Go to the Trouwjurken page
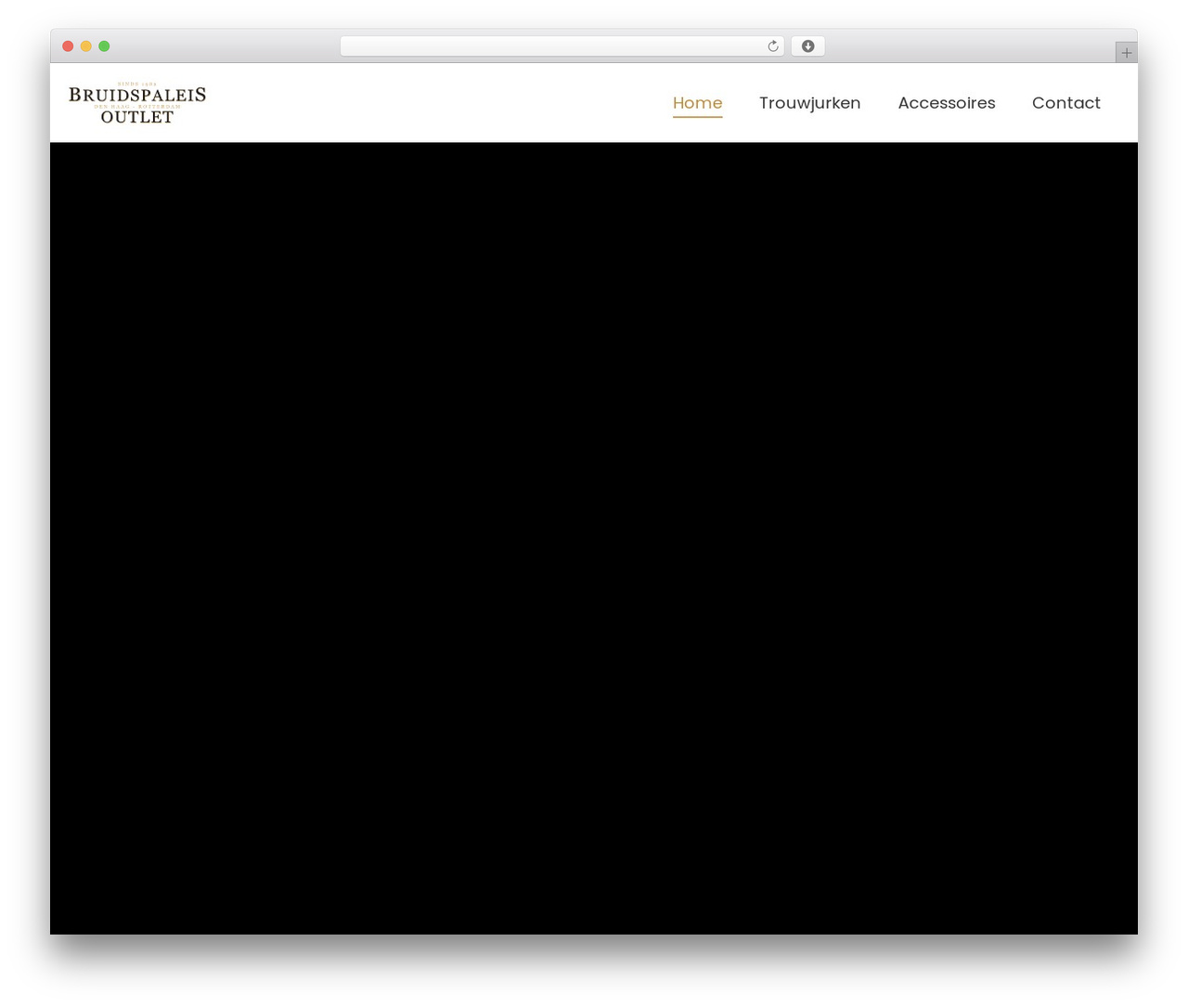This screenshot has height=1006, width=1188. (809, 103)
